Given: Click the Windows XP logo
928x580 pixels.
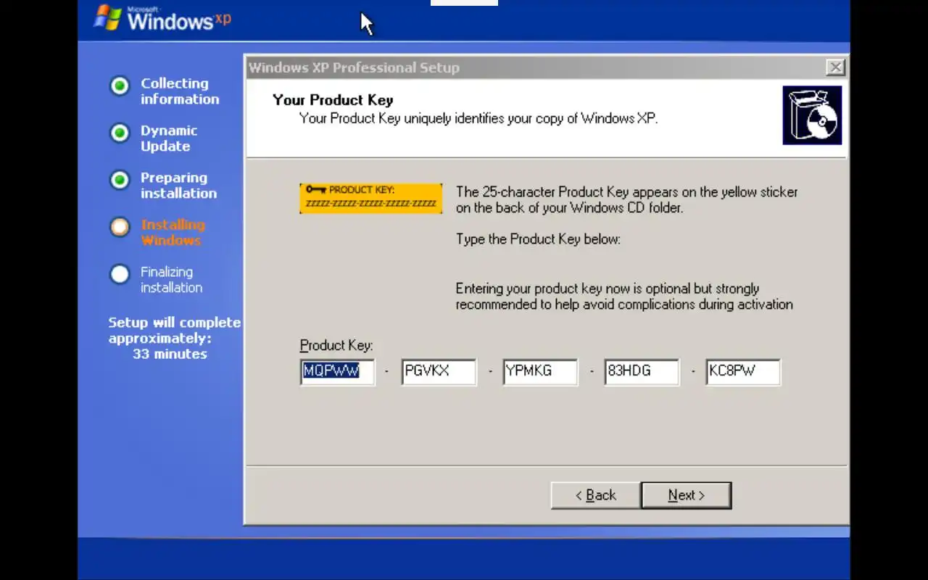Looking at the screenshot, I should pos(162,18).
